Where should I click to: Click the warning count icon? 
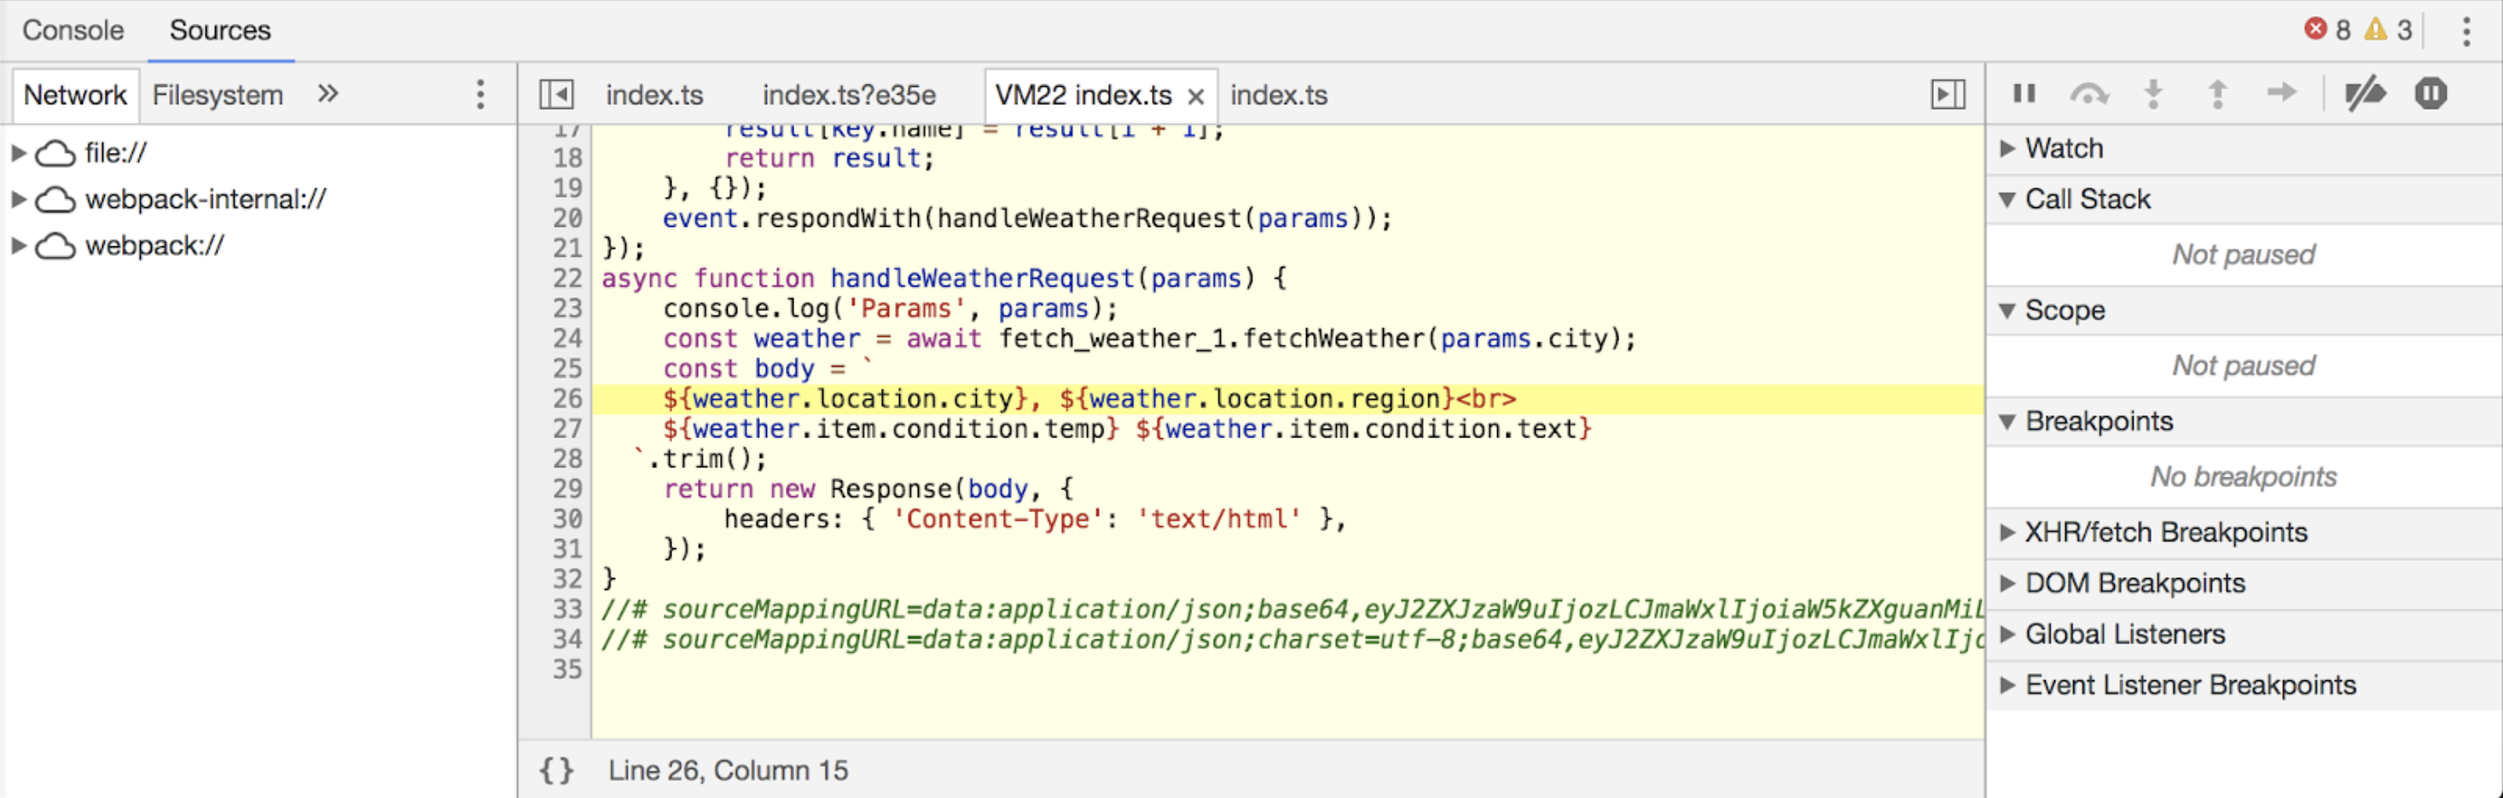pos(2375,29)
